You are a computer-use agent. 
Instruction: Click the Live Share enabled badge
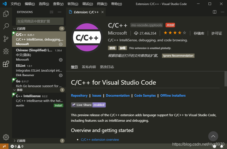tap(88, 105)
